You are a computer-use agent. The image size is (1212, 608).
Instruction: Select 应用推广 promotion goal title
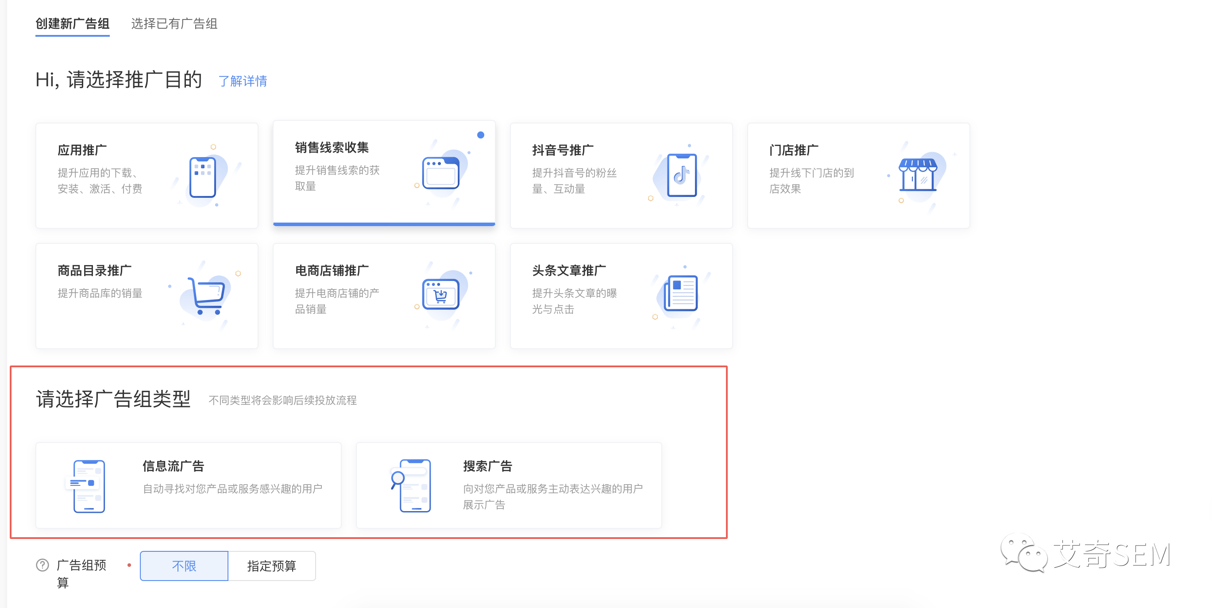82,150
